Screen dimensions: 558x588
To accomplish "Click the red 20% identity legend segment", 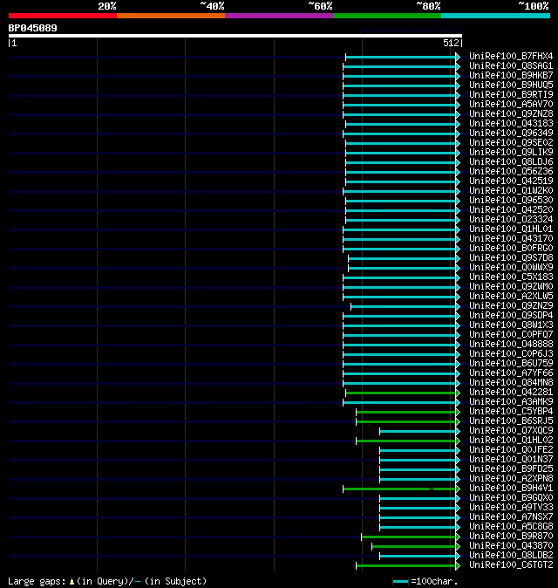I will pyautogui.click(x=63, y=16).
